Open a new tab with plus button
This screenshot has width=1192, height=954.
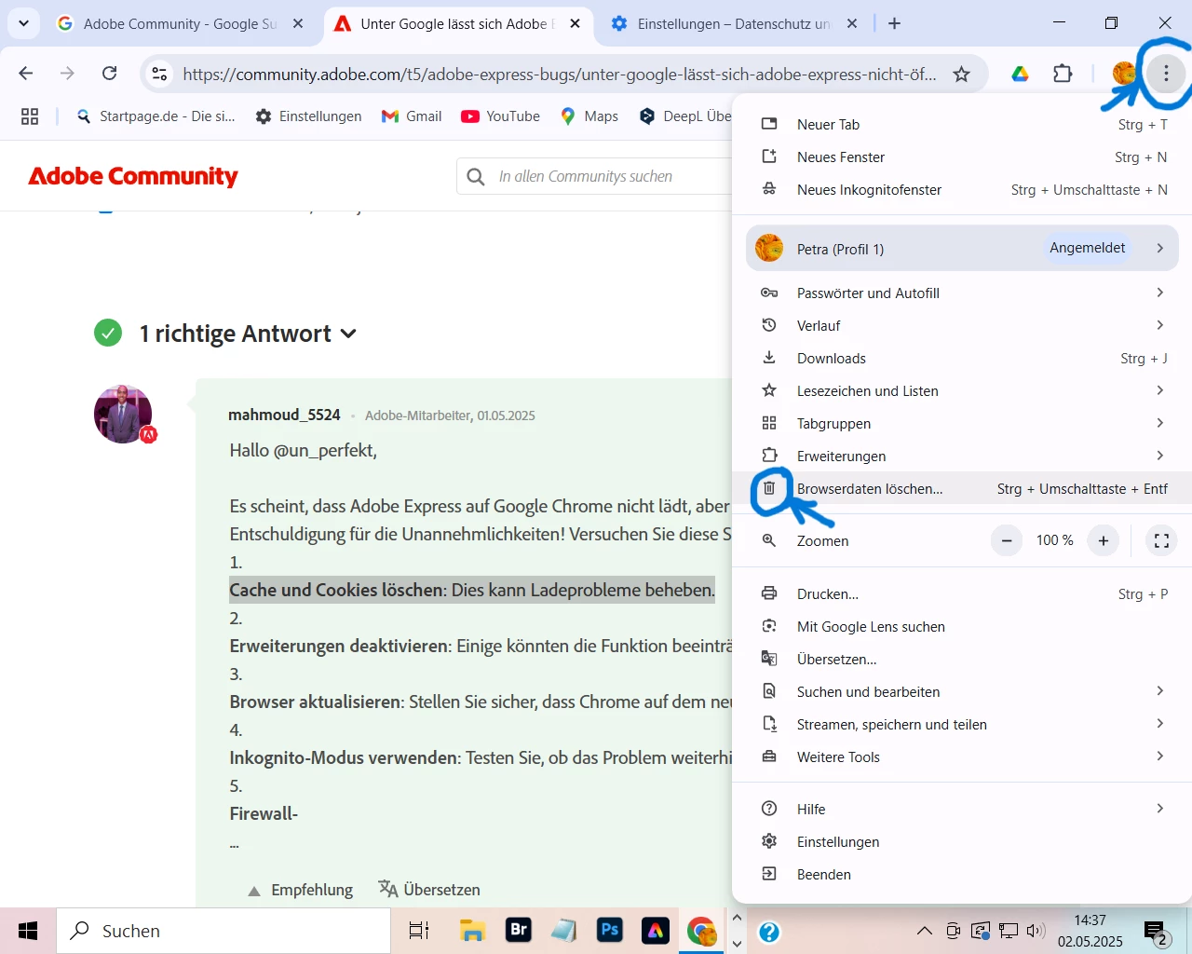tap(894, 23)
